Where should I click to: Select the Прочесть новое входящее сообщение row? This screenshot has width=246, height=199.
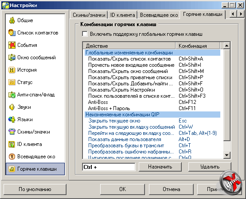pos(152,65)
